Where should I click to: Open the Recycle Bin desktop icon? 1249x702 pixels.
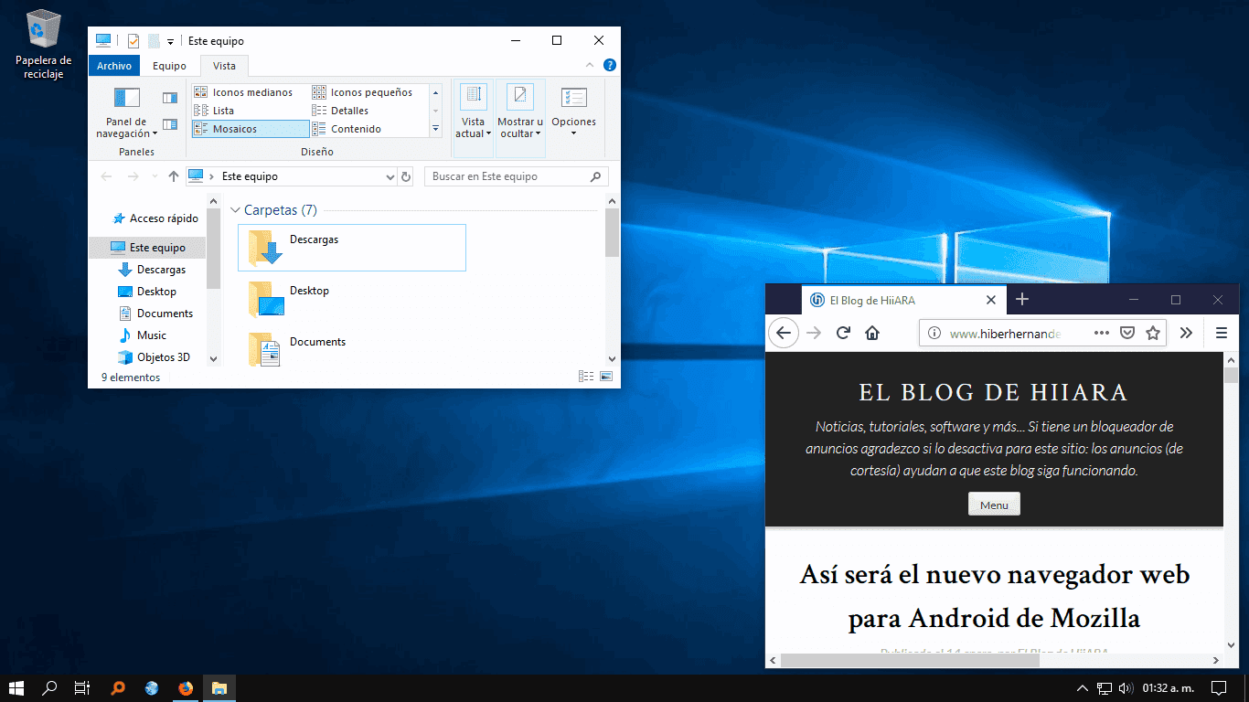(44, 44)
